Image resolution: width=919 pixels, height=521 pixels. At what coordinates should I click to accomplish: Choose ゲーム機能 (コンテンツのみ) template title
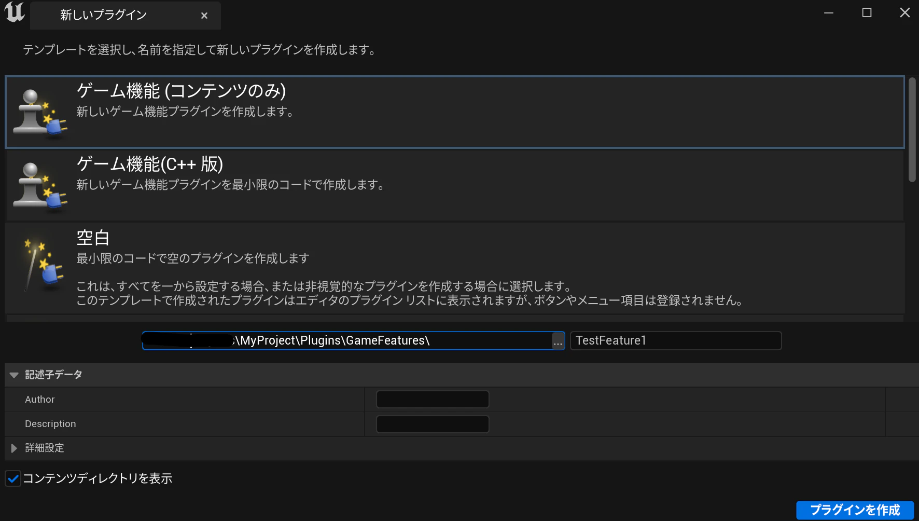181,91
